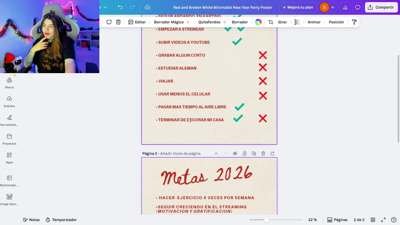
Task: Toggle the page 2 lock icon
Action: [x=244, y=153]
